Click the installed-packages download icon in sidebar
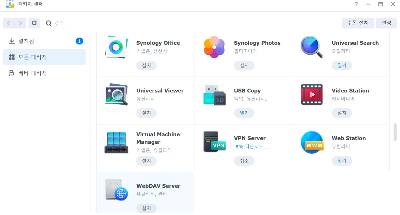The height and width of the screenshot is (215, 400). pyautogui.click(x=12, y=41)
